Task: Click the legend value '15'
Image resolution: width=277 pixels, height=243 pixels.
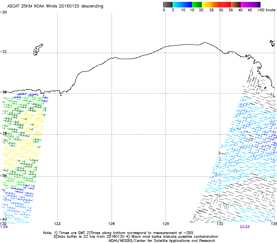Action: tap(192, 10)
